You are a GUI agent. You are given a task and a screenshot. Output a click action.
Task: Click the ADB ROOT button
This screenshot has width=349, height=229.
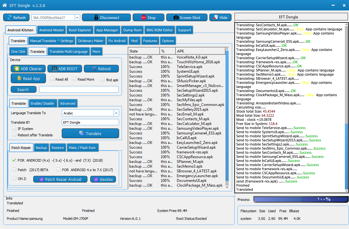click(x=65, y=69)
